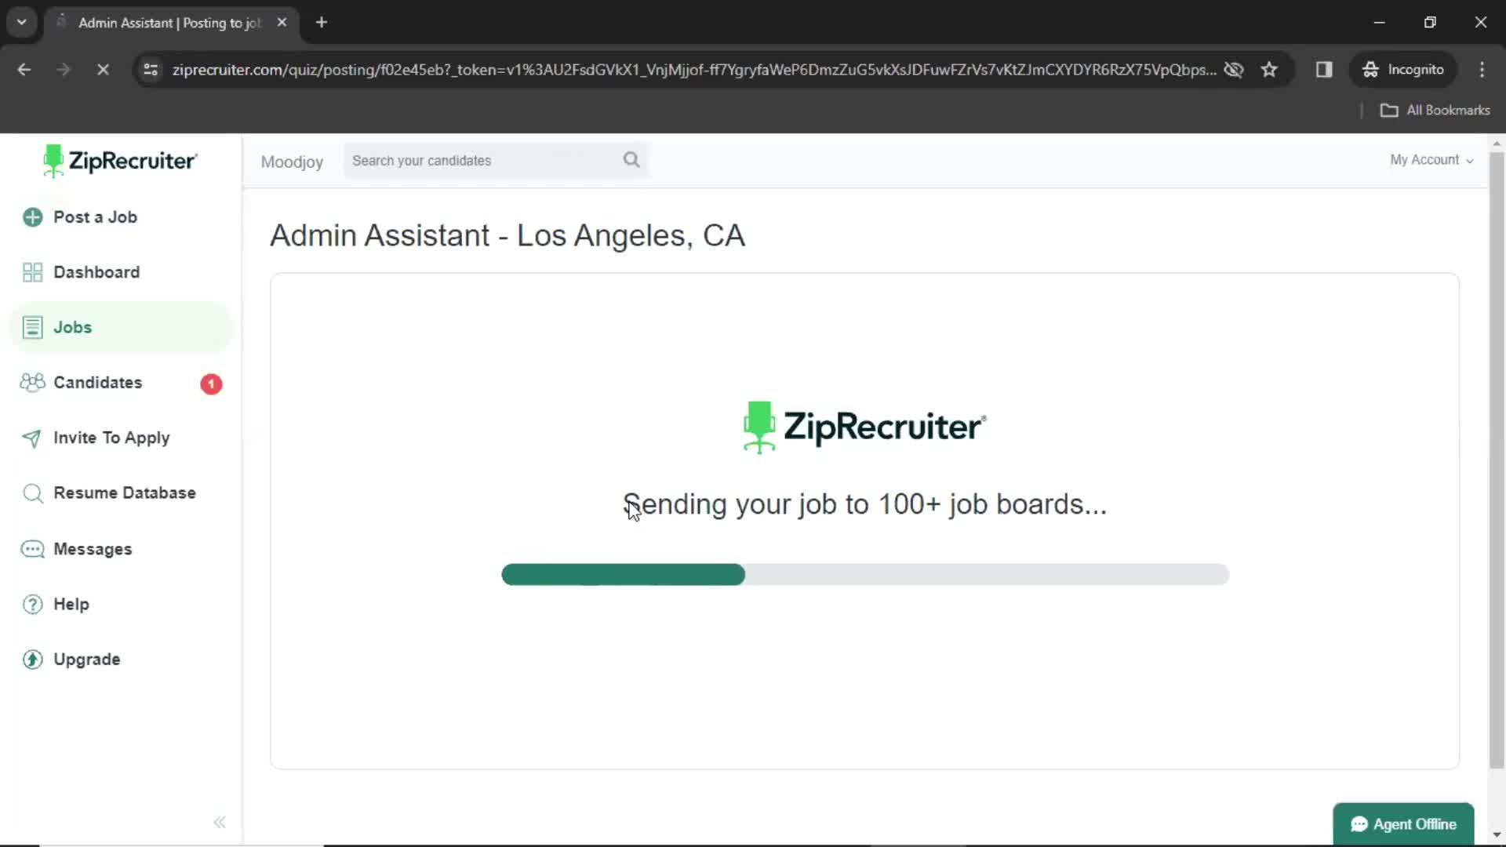Image resolution: width=1506 pixels, height=847 pixels.
Task: Click the Candidates sidebar icon
Action: click(31, 383)
